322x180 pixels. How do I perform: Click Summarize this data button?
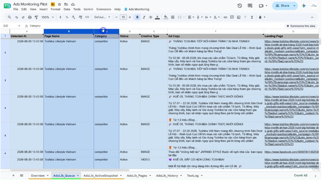coord(301,26)
